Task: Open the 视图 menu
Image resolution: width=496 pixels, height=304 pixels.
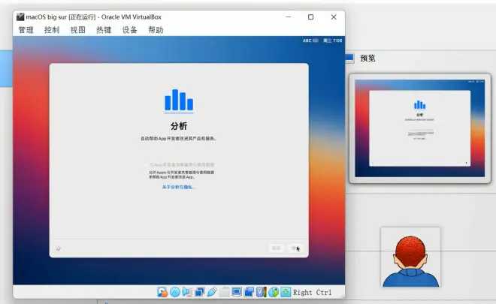Action: coord(78,30)
